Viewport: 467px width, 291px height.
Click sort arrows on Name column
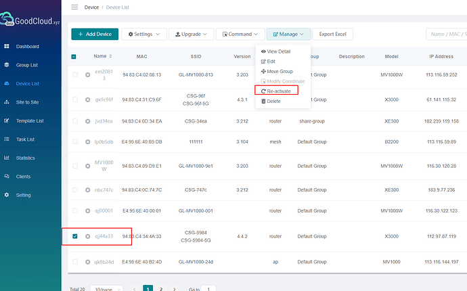pos(111,56)
